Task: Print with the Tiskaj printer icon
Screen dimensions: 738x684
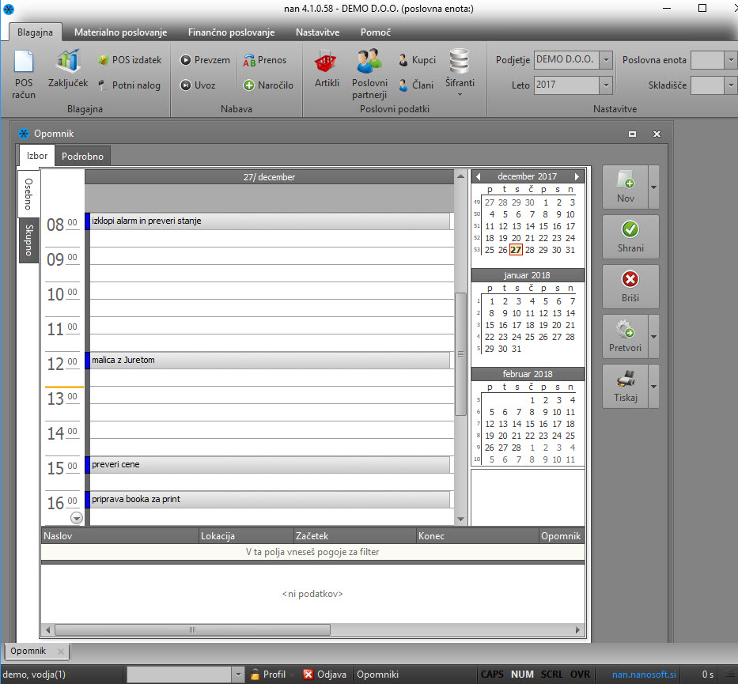Action: click(x=626, y=378)
